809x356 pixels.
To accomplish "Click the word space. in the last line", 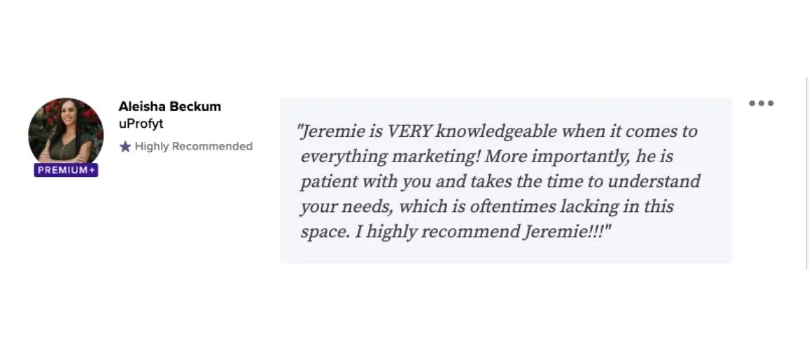I will click(325, 233).
